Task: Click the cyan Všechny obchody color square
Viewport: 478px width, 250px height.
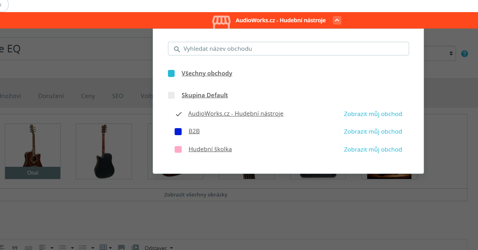Action: pos(171,73)
